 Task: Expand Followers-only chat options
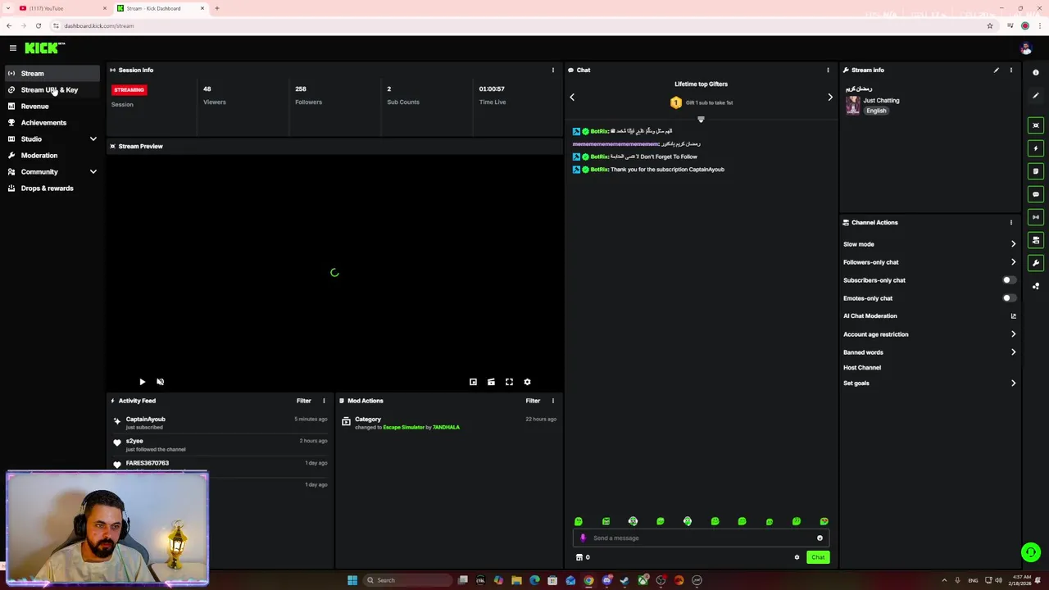[1013, 262]
